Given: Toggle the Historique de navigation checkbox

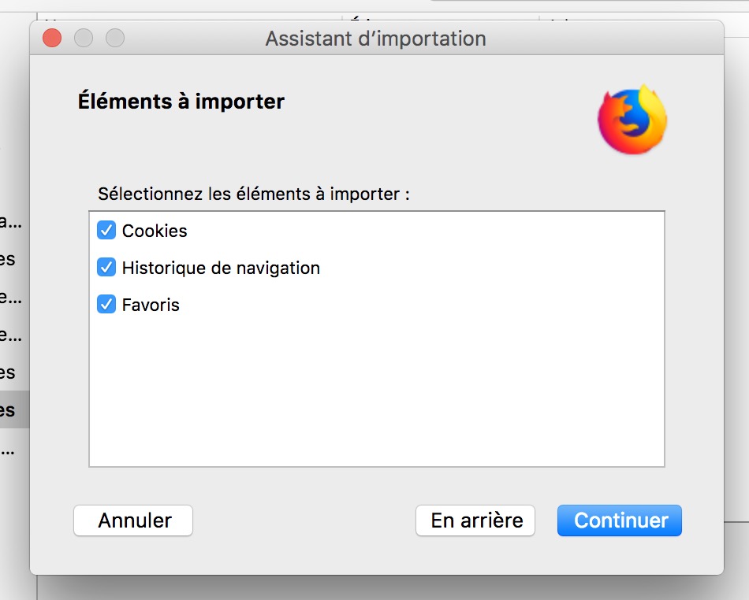Looking at the screenshot, I should coord(106,268).
